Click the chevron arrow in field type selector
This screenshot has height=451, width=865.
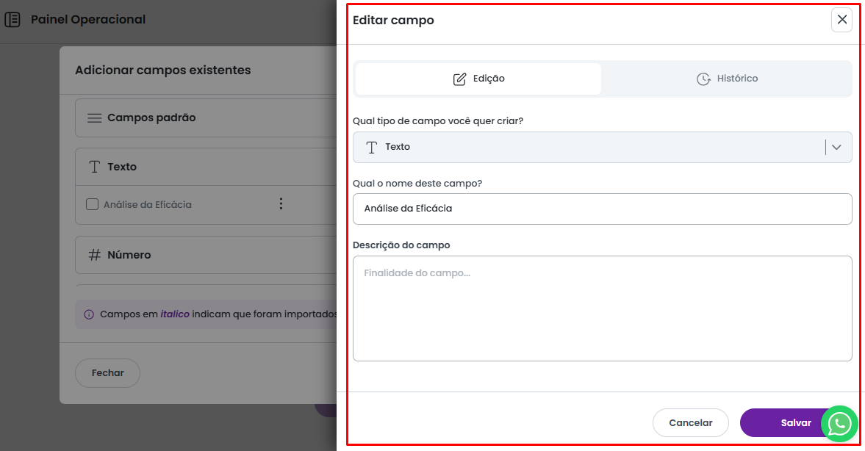pyautogui.click(x=836, y=147)
